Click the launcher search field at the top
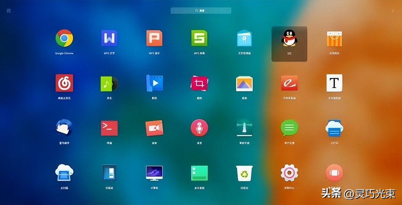 tap(201, 11)
